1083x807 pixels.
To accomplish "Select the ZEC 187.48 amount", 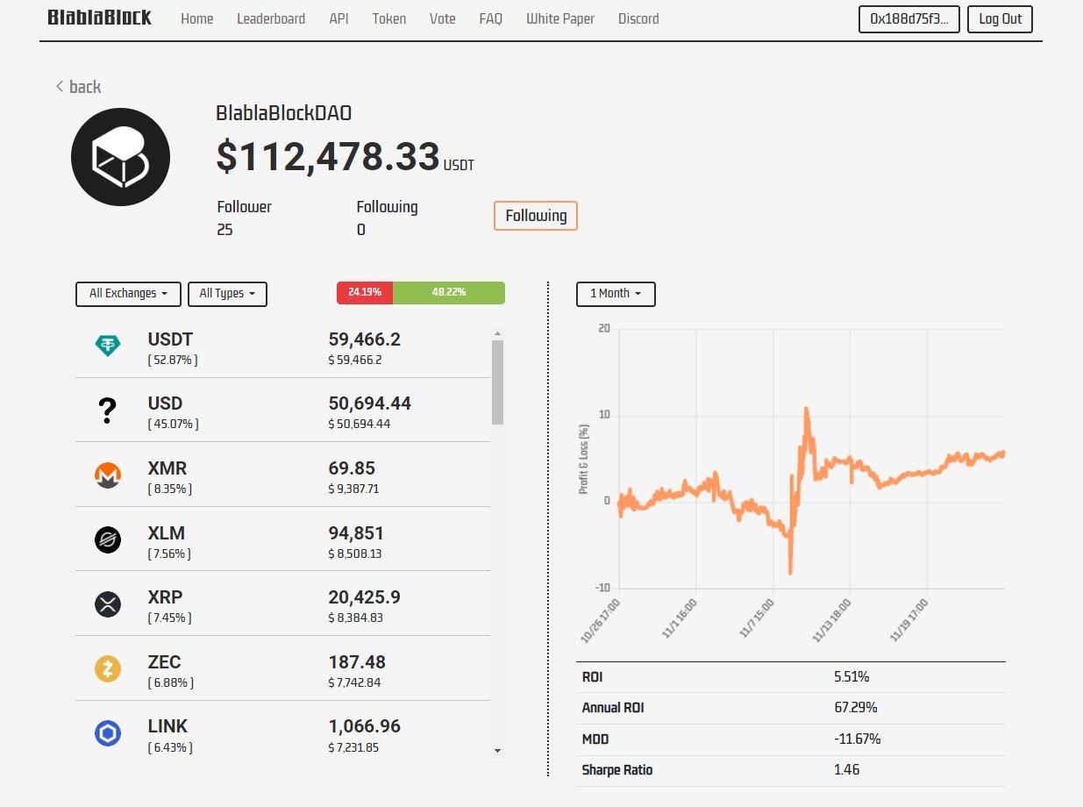I will tap(357, 662).
